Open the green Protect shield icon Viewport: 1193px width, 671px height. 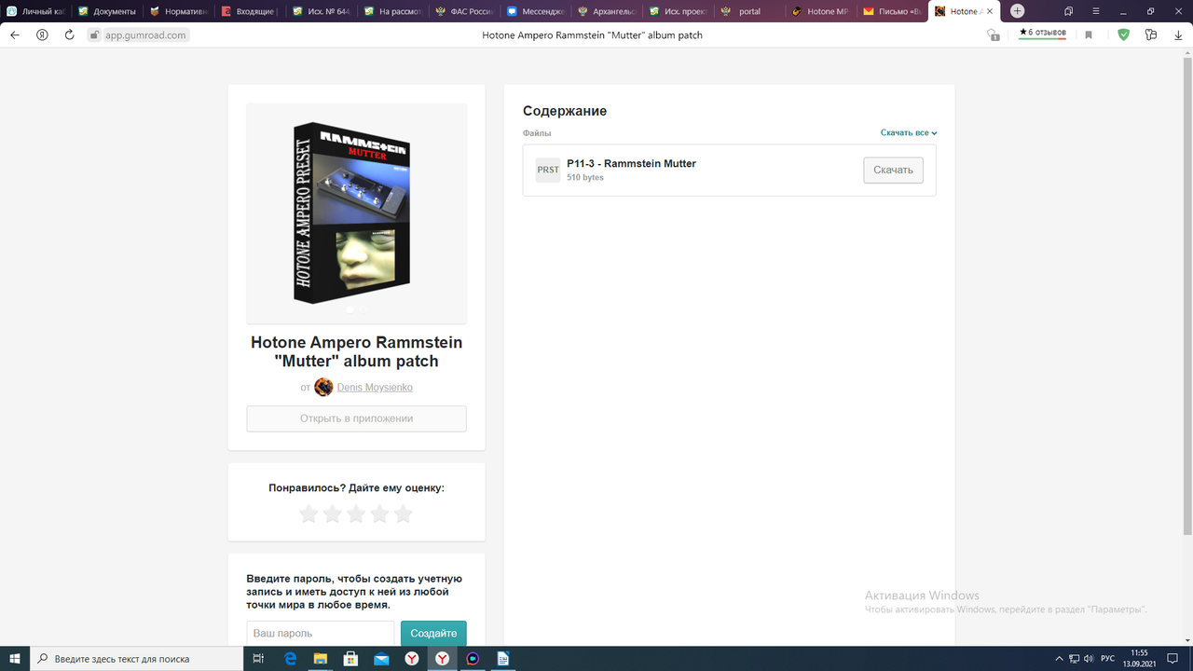1123,34
